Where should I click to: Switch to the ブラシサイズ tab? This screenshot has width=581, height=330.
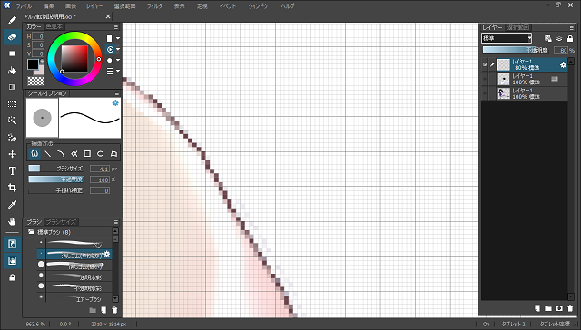(x=61, y=222)
